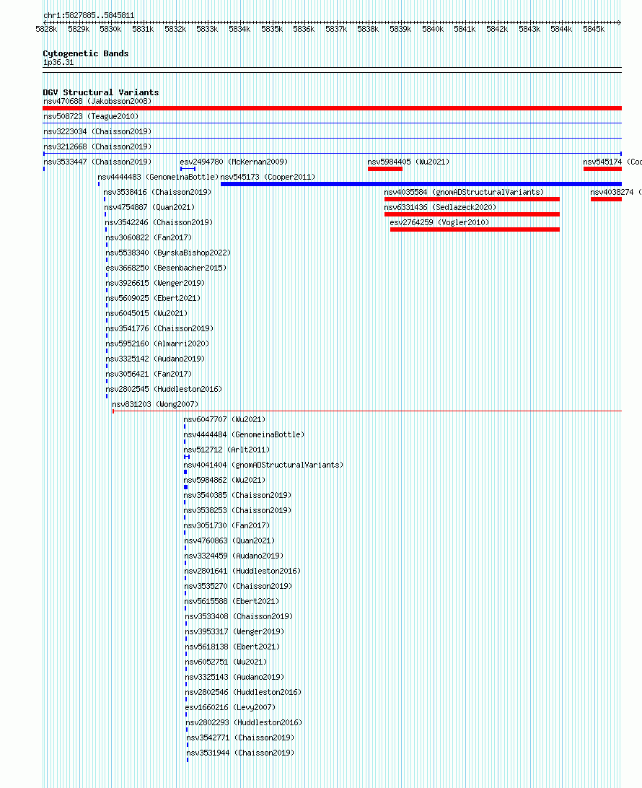Screen dimensions: 642x788
Task: Select nsv3542246 (Chaisson2019) entry
Action: pyautogui.click(x=159, y=222)
